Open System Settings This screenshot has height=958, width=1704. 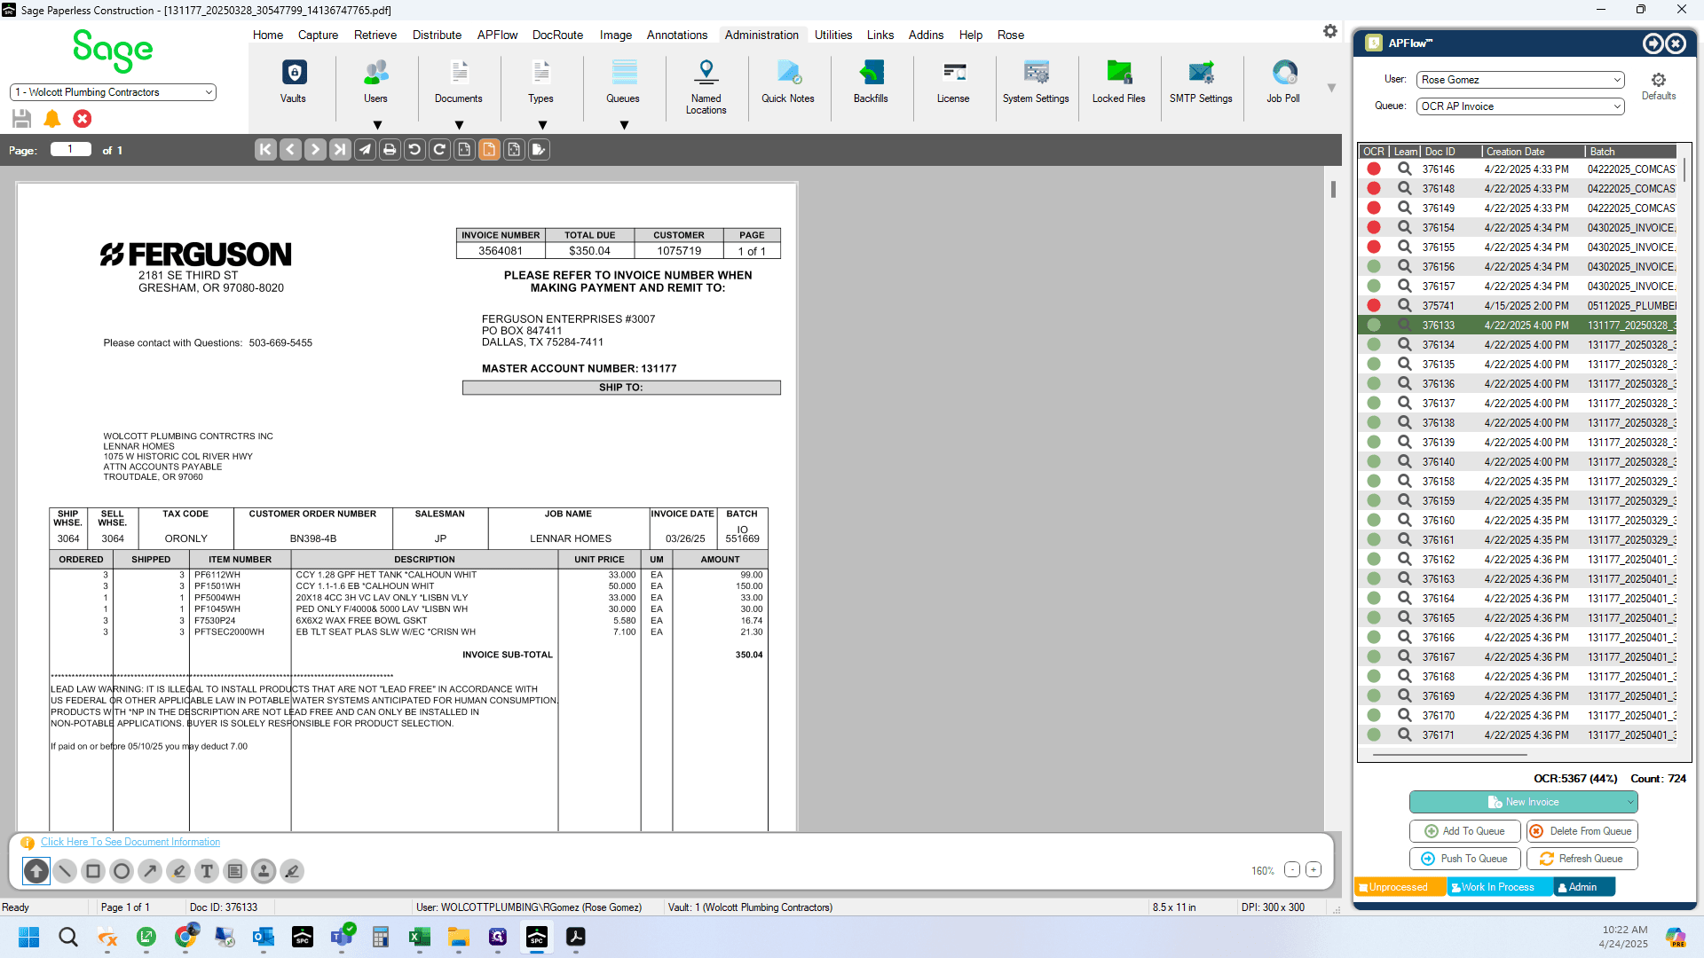coord(1036,82)
